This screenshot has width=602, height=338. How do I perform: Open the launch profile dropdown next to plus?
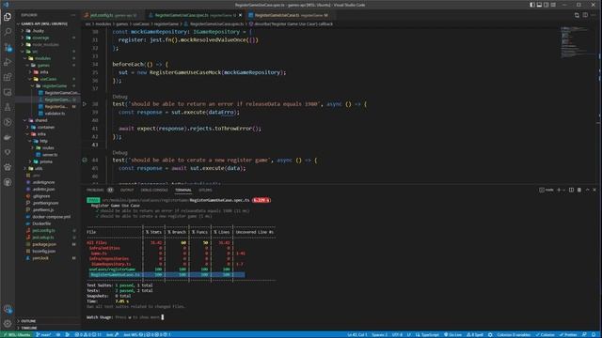coord(563,190)
